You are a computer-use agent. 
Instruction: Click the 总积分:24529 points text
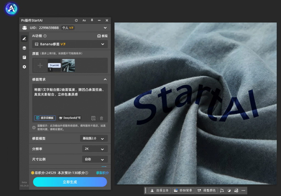45,173
